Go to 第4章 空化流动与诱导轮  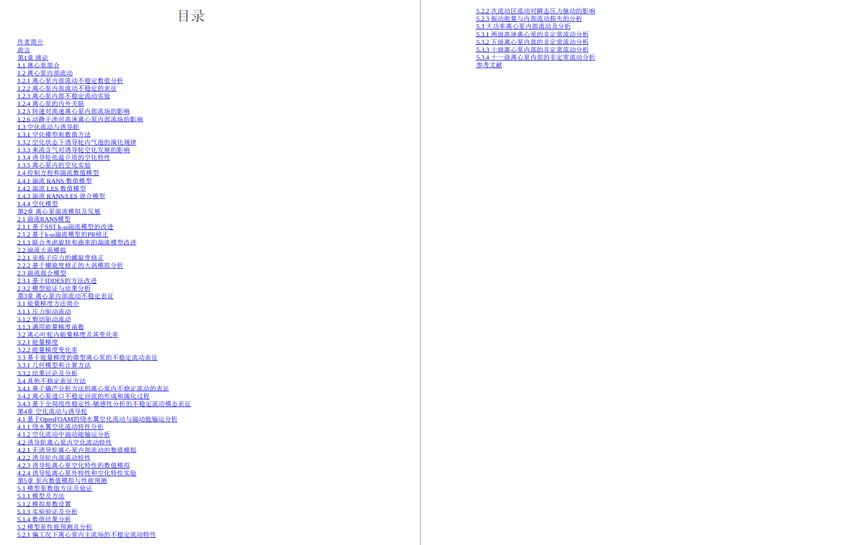pos(52,412)
